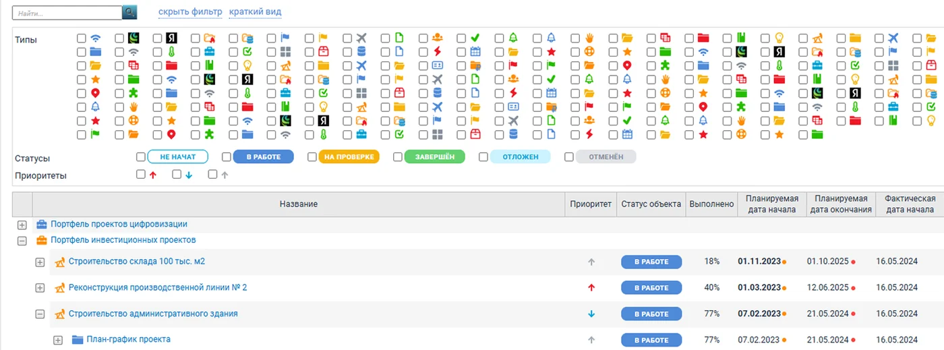The height and width of the screenshot is (350, 944).
Task: Expand Строительство склада 100 тыс. м2
Action: 40,262
